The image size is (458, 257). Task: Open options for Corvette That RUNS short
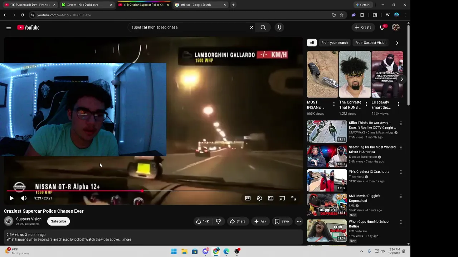tap(366, 104)
